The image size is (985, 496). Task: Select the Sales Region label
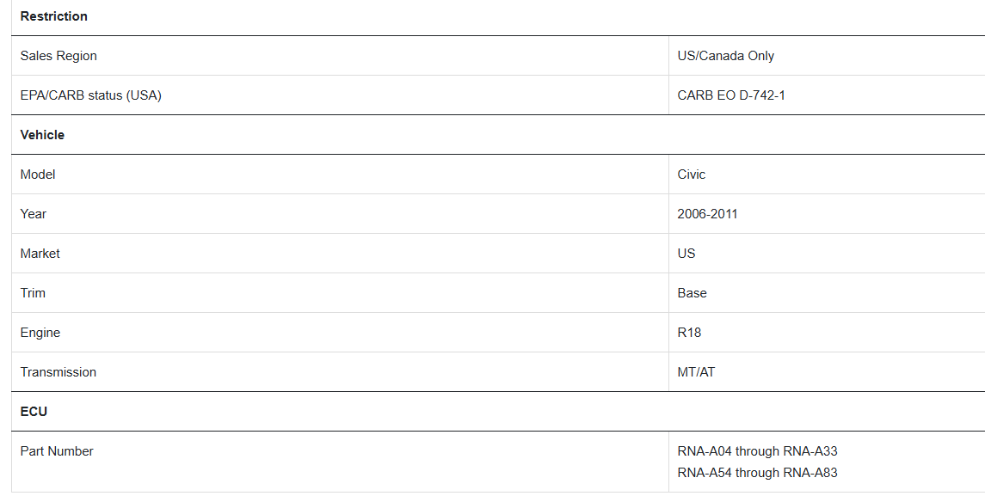(x=58, y=56)
